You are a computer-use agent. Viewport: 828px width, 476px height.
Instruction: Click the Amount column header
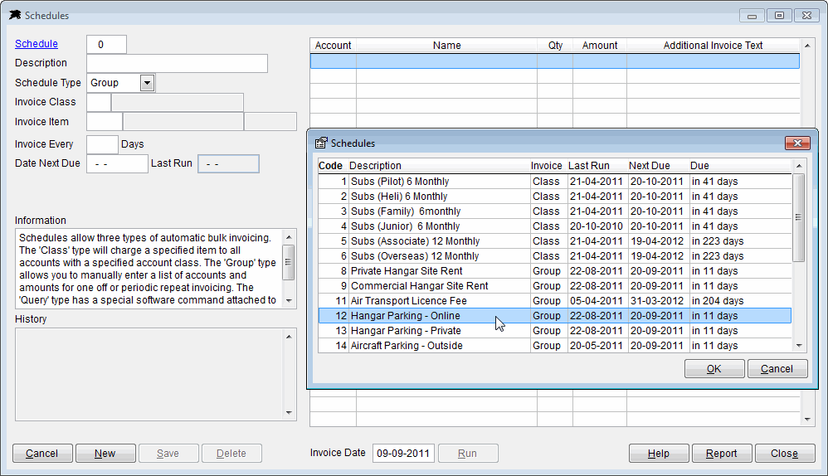point(600,46)
